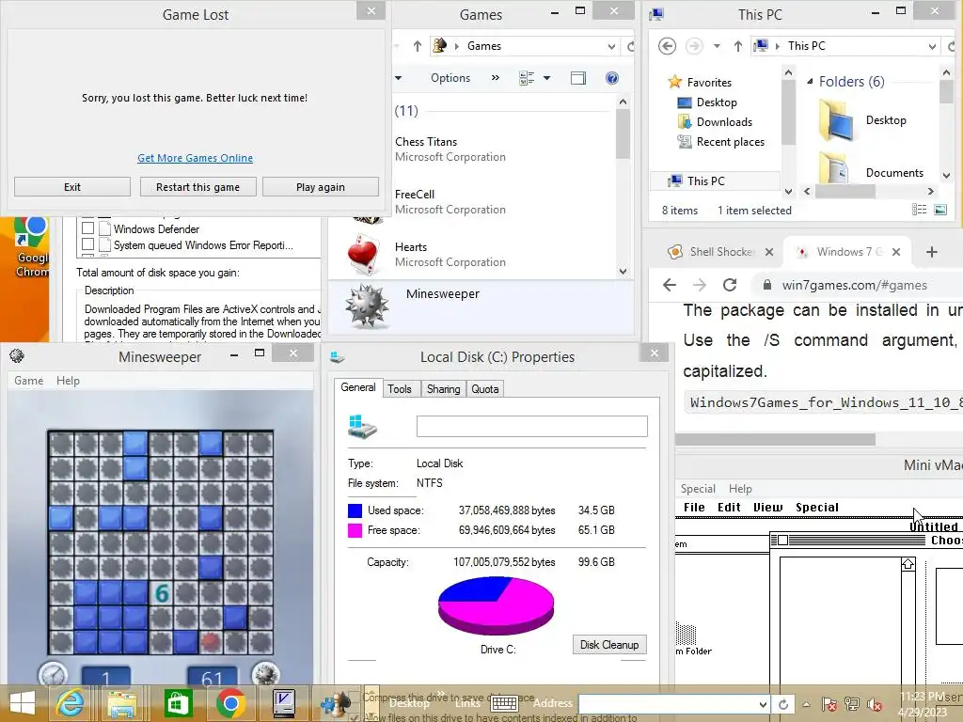This screenshot has width=963, height=722.
Task: Switch to the Sharing tab in Properties
Action: pyautogui.click(x=443, y=388)
